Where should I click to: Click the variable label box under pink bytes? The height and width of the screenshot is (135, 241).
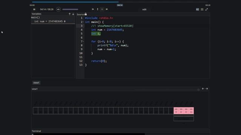tap(184, 119)
